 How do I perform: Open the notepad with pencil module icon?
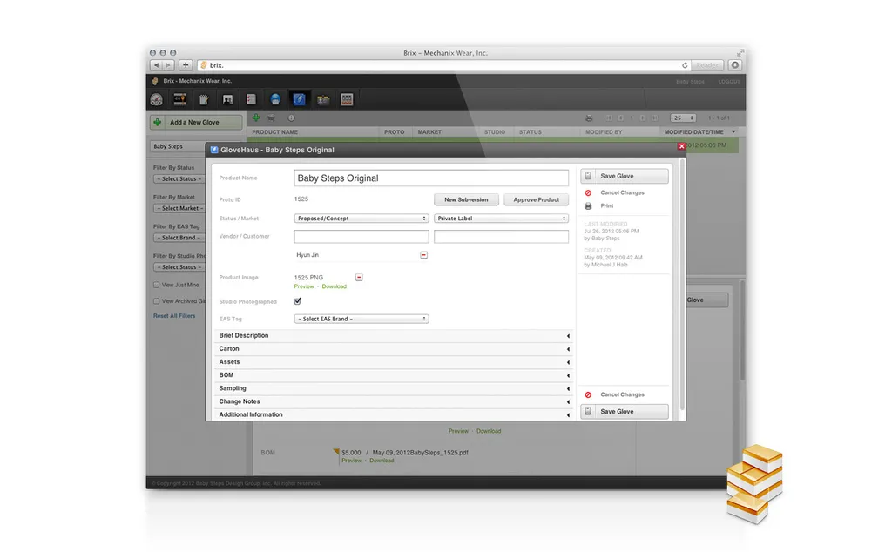tap(204, 100)
